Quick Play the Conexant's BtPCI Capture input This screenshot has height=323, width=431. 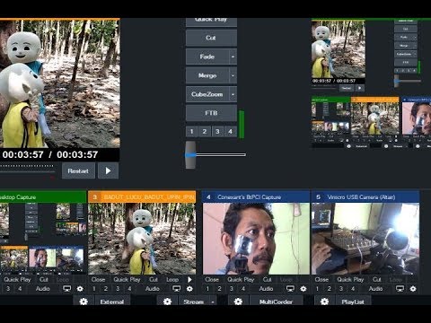click(241, 280)
